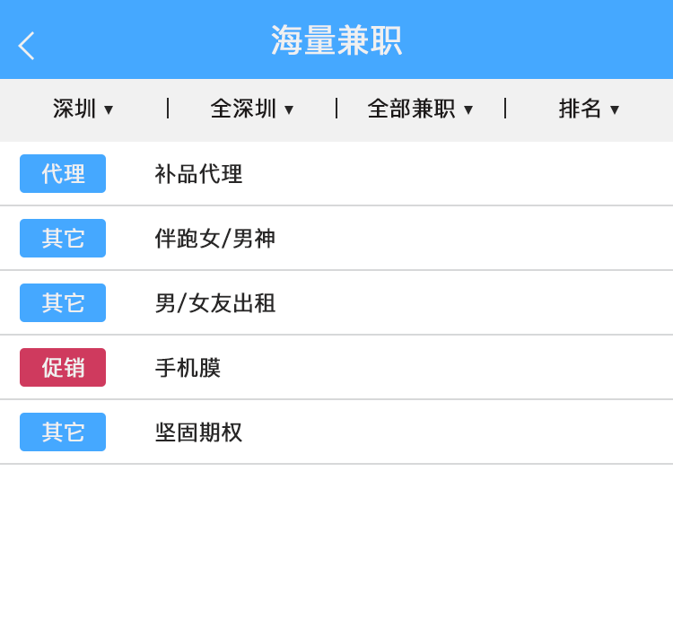
Task: View the 坚固期权 listing
Action: click(198, 432)
